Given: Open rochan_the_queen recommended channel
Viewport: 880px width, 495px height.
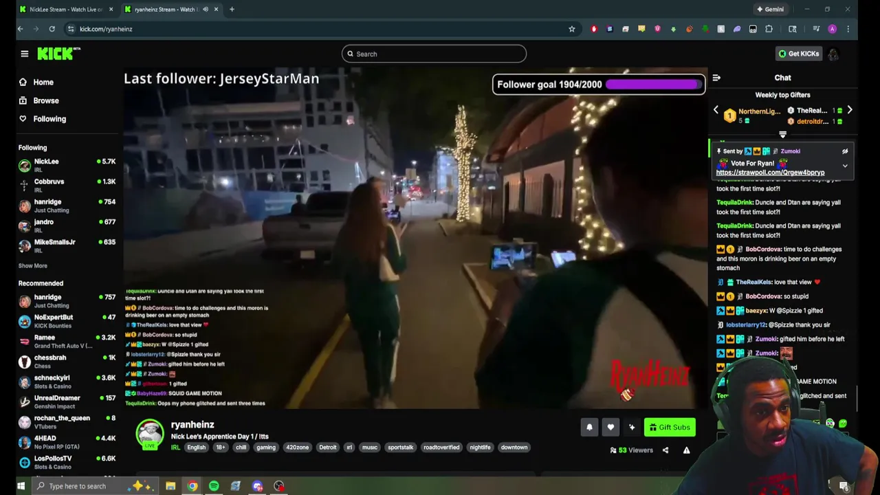Looking at the screenshot, I should pyautogui.click(x=67, y=421).
